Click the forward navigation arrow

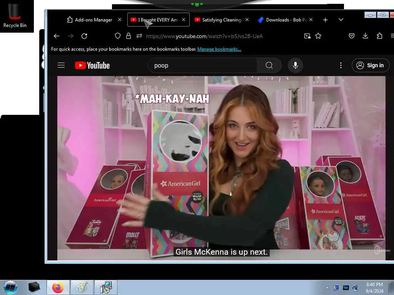pos(70,36)
